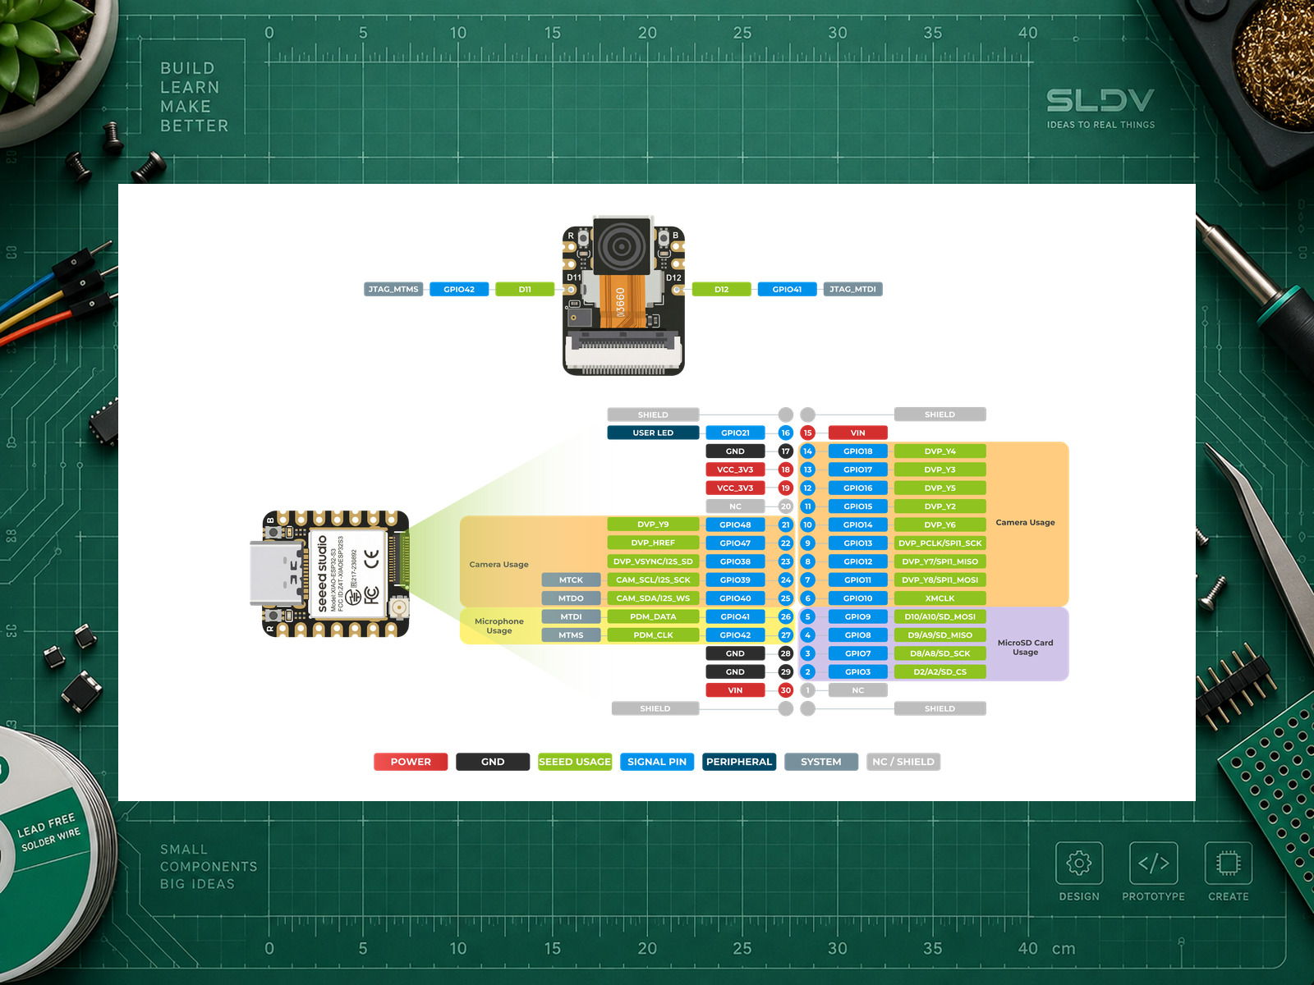Click the PERIPHERAL legend label
Viewport: 1314px width, 985px height.
(x=739, y=762)
